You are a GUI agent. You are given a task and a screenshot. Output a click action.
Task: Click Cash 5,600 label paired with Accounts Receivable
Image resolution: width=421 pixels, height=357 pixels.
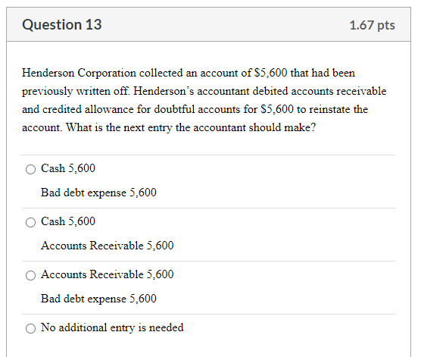(68, 221)
